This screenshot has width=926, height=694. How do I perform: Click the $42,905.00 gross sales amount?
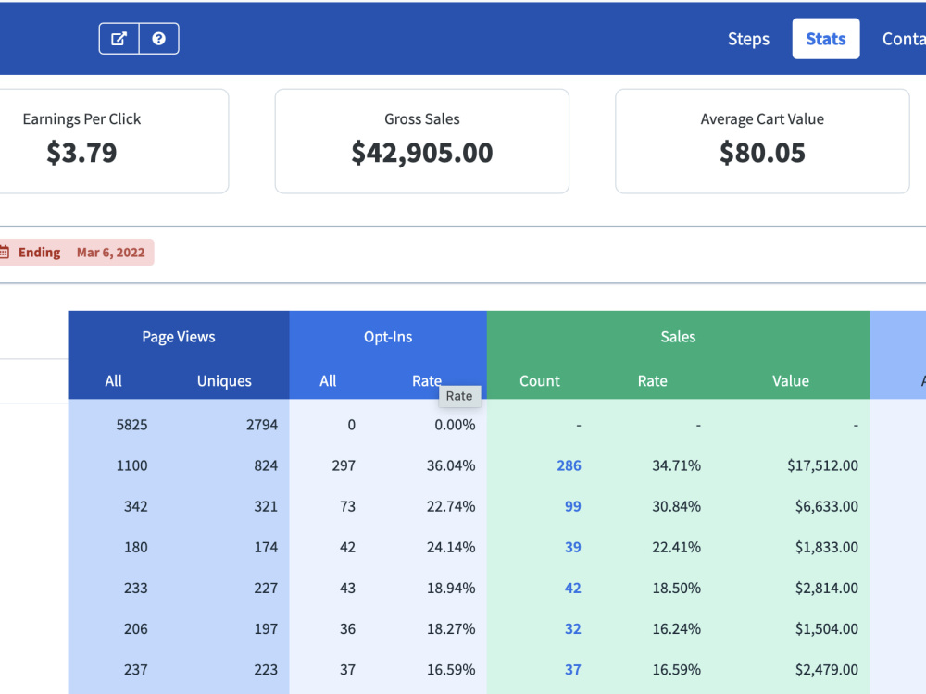click(421, 153)
